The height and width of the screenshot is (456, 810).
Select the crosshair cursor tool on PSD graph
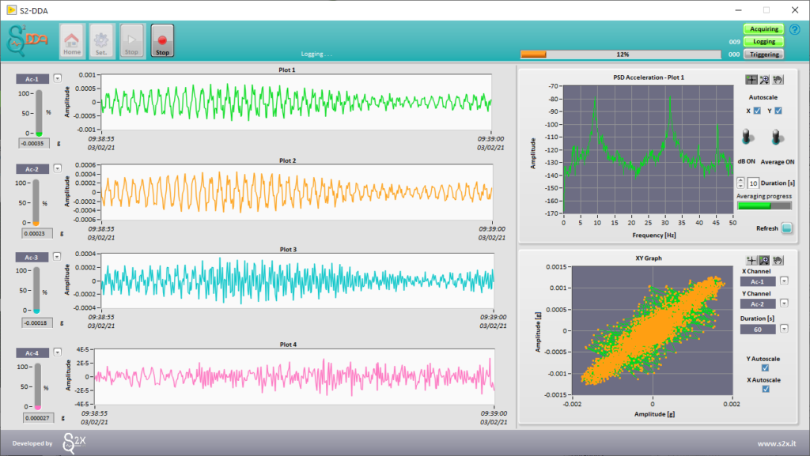751,80
